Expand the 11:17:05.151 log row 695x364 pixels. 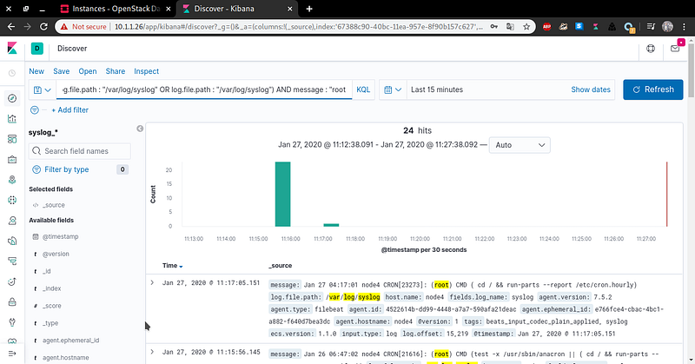[x=152, y=282]
